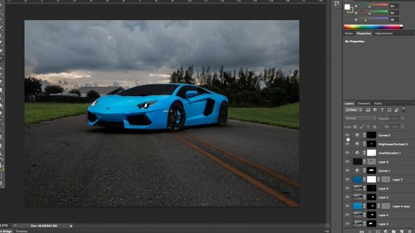
Task: Hide the Hue/Saturation 1 layer
Action: 347,153
